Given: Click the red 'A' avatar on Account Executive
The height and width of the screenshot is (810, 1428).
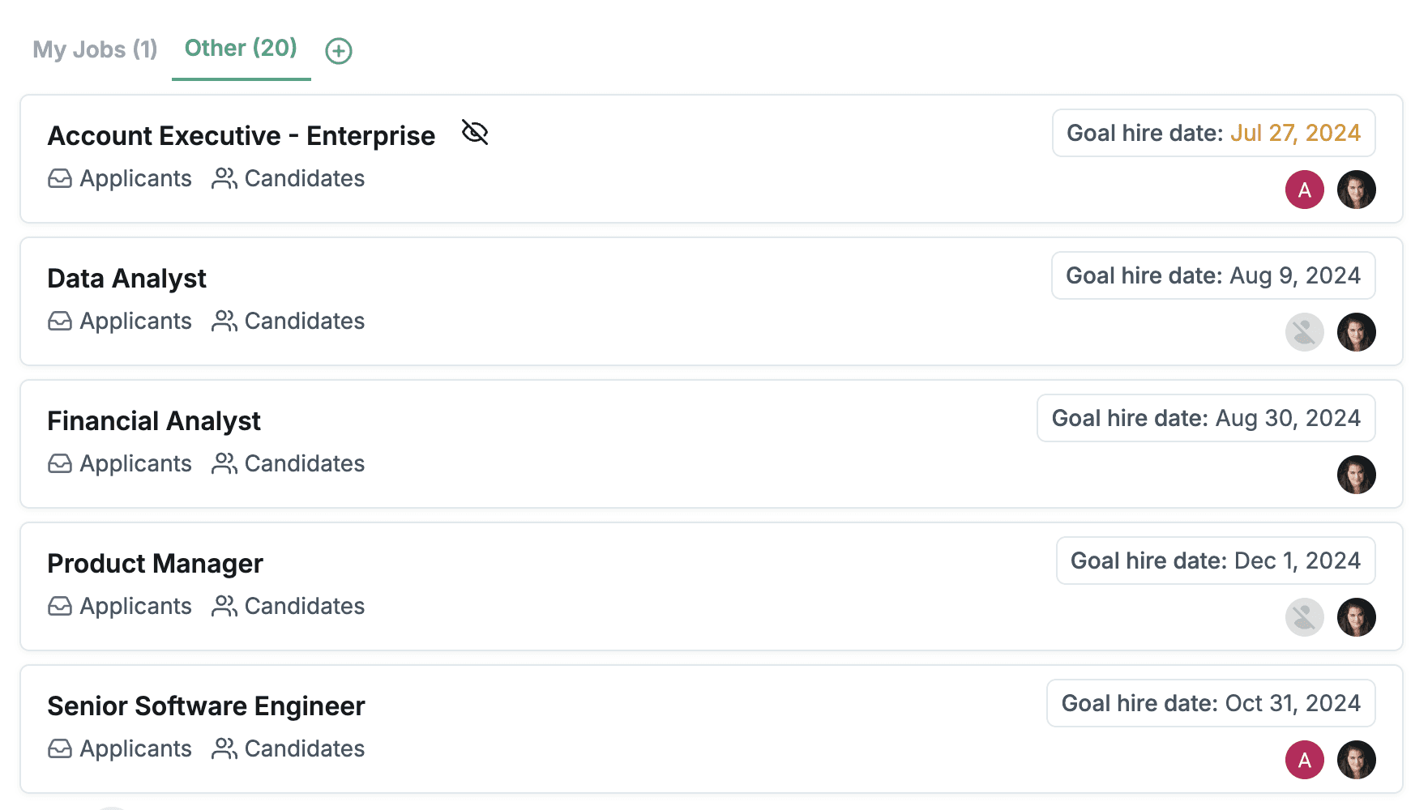Looking at the screenshot, I should click(1304, 190).
